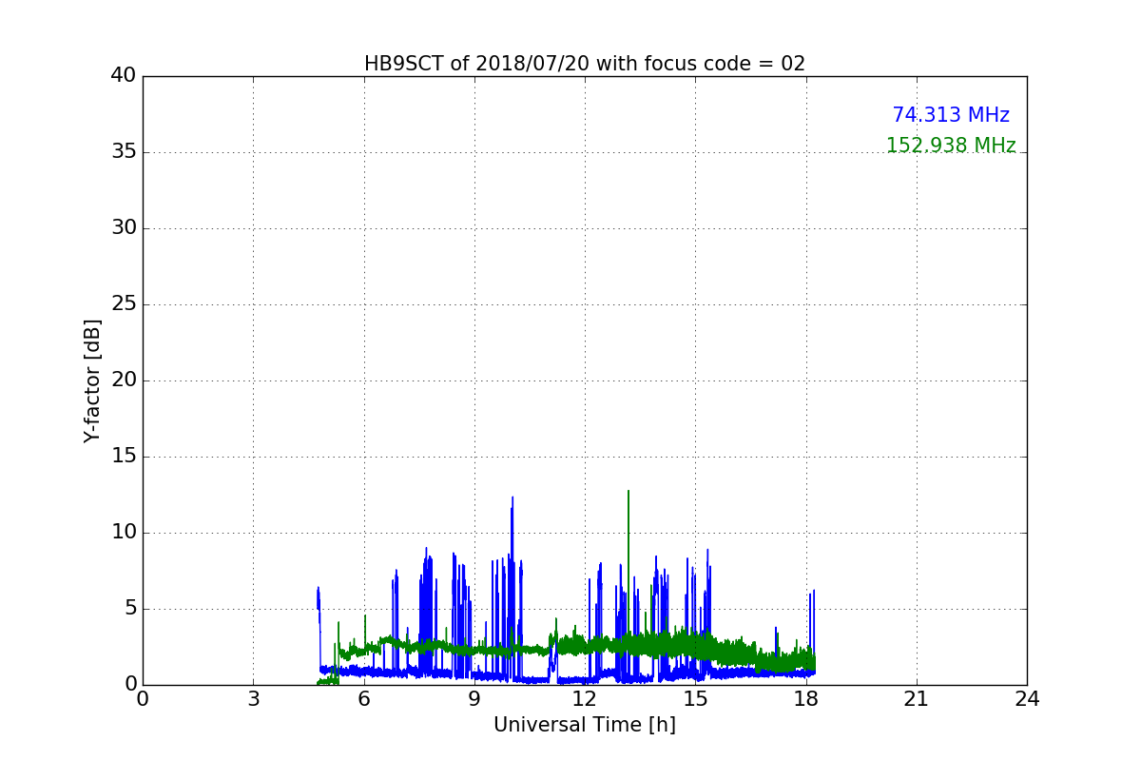This screenshot has height=761, width=1141.
Task: Click y-axis tick label '40'
Action: tap(124, 76)
